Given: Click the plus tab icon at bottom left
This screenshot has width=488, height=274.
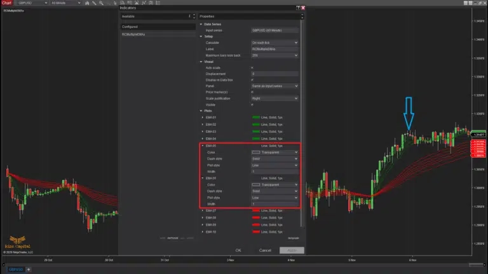Looking at the screenshot, I should (28, 270).
